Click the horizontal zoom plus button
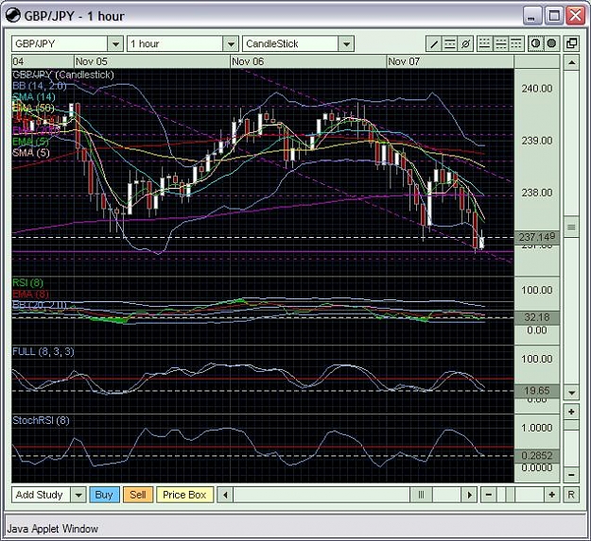The width and height of the screenshot is (591, 541). pos(552,495)
